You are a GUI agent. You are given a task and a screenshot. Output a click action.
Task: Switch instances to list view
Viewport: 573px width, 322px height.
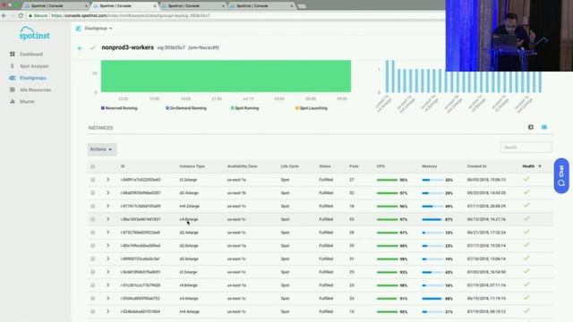pyautogui.click(x=544, y=127)
